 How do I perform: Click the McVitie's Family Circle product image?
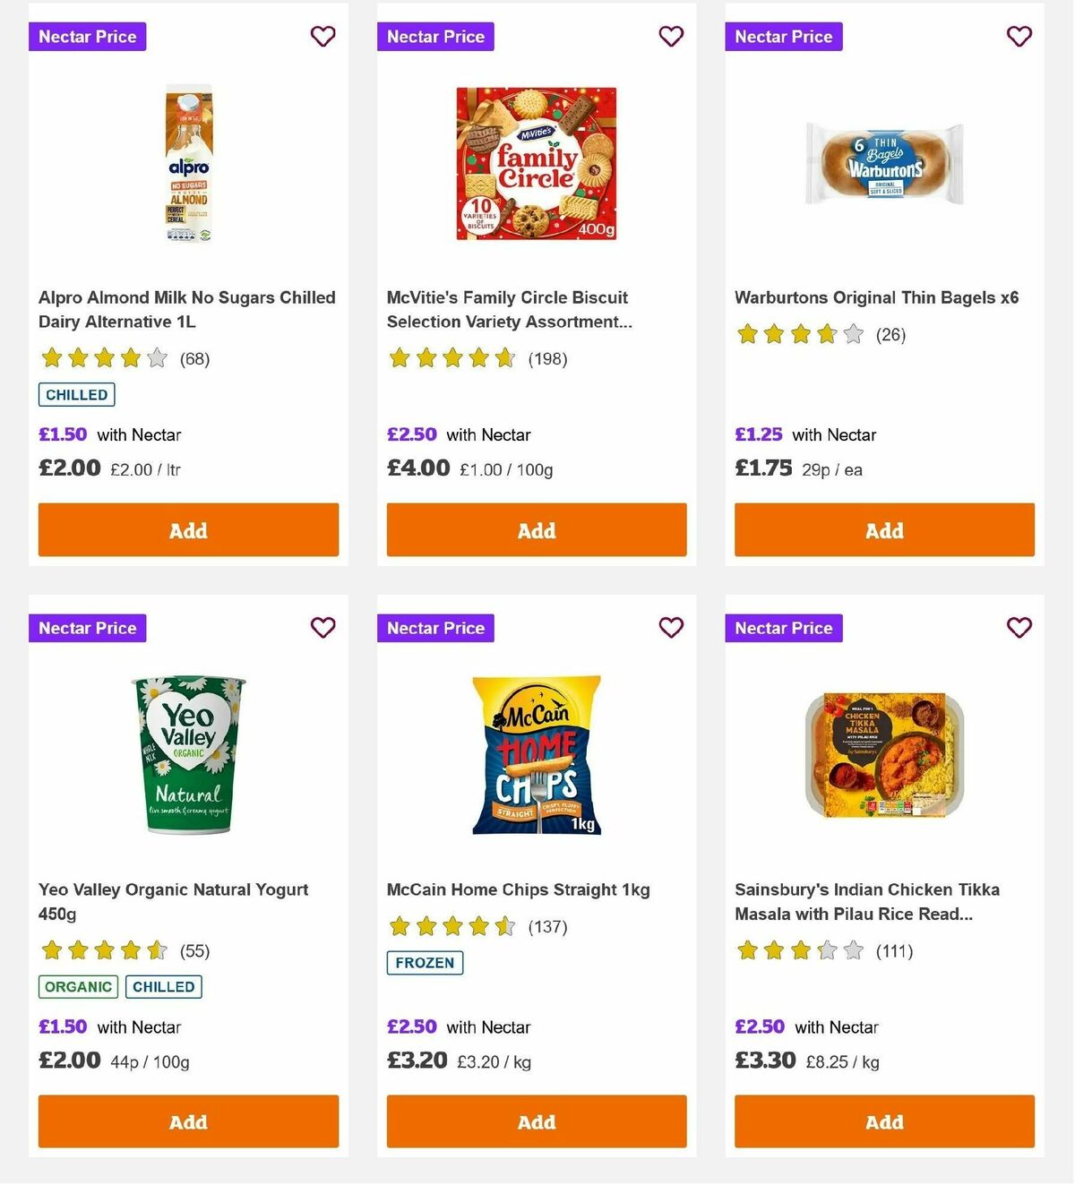[x=536, y=162]
